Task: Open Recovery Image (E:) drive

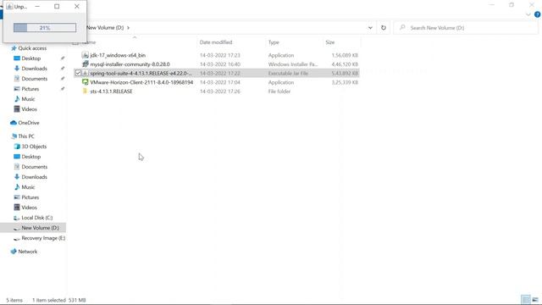Action: pos(43,238)
